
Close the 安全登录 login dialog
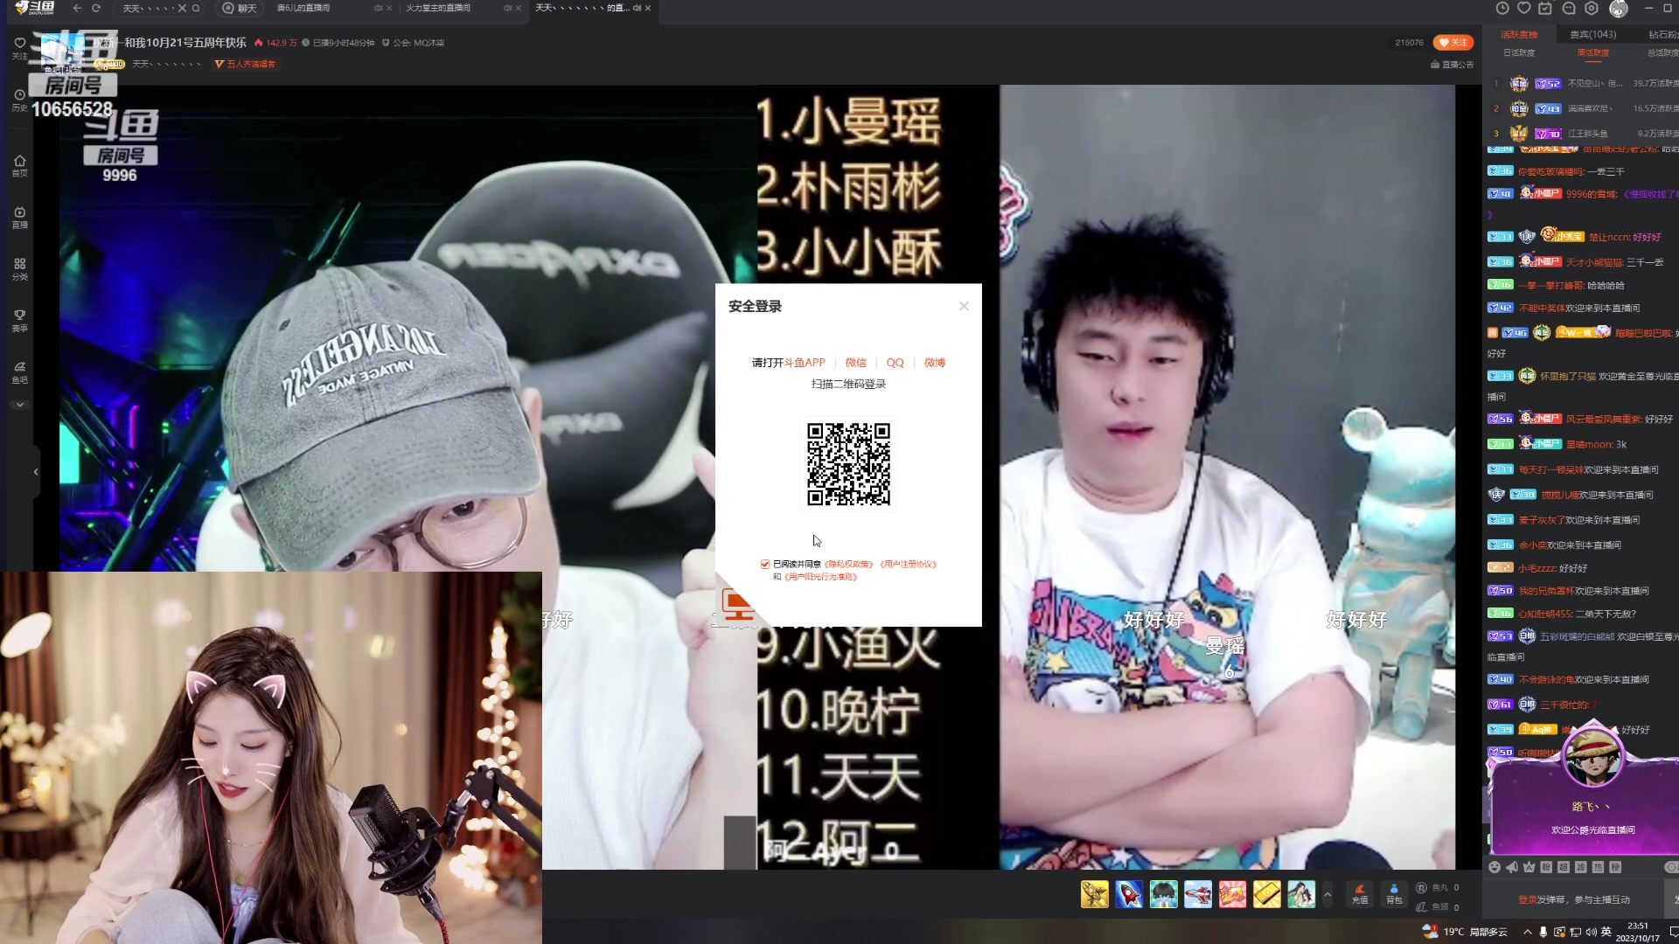coord(964,306)
